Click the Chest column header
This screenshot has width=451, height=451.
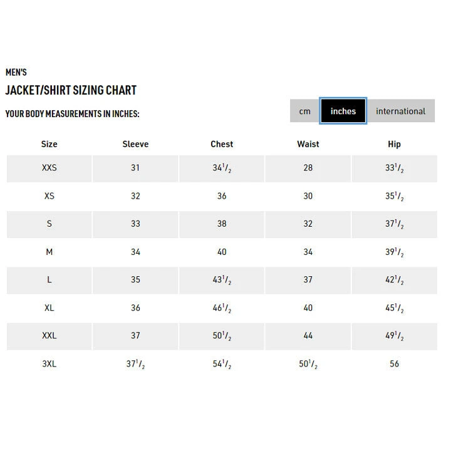point(222,144)
